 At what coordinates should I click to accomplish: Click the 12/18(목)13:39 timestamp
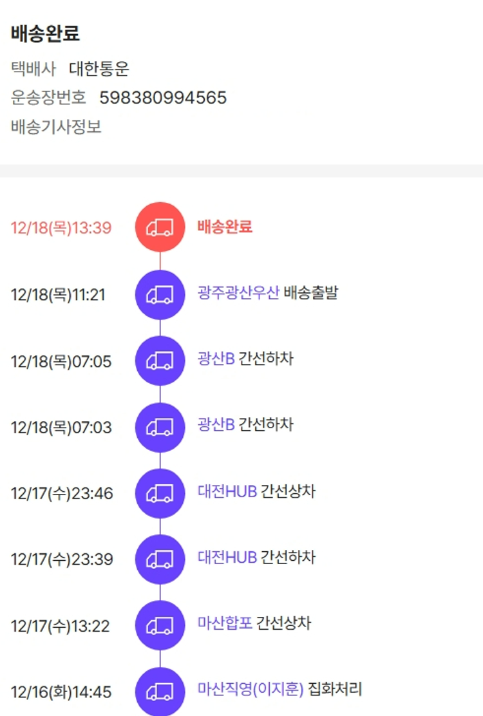(61, 228)
